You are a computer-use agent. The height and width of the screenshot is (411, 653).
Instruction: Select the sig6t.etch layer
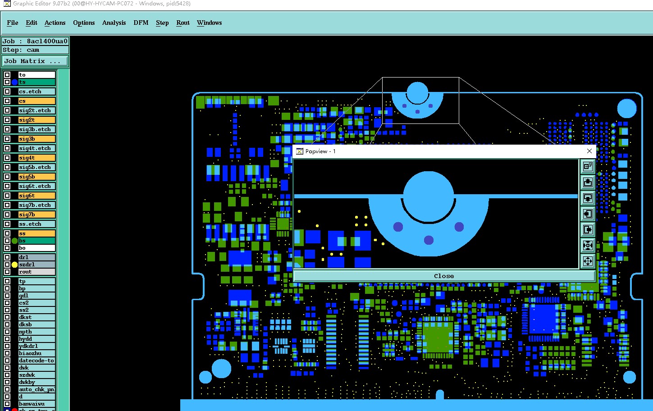[x=37, y=186]
